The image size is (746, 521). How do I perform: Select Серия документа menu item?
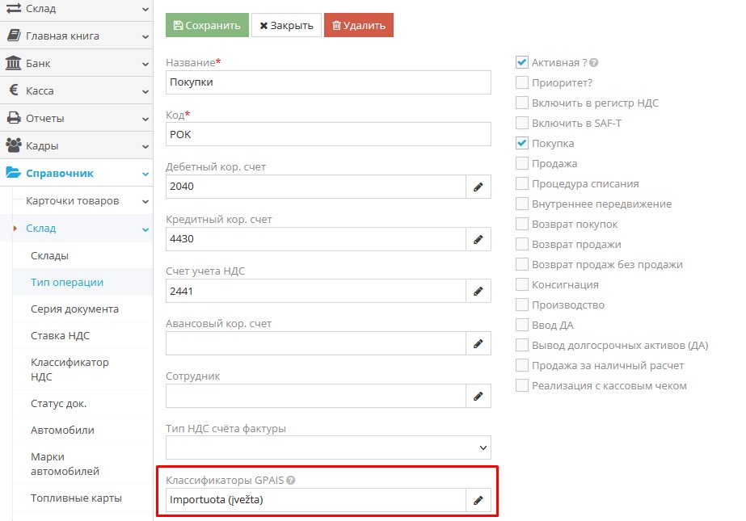pos(74,309)
